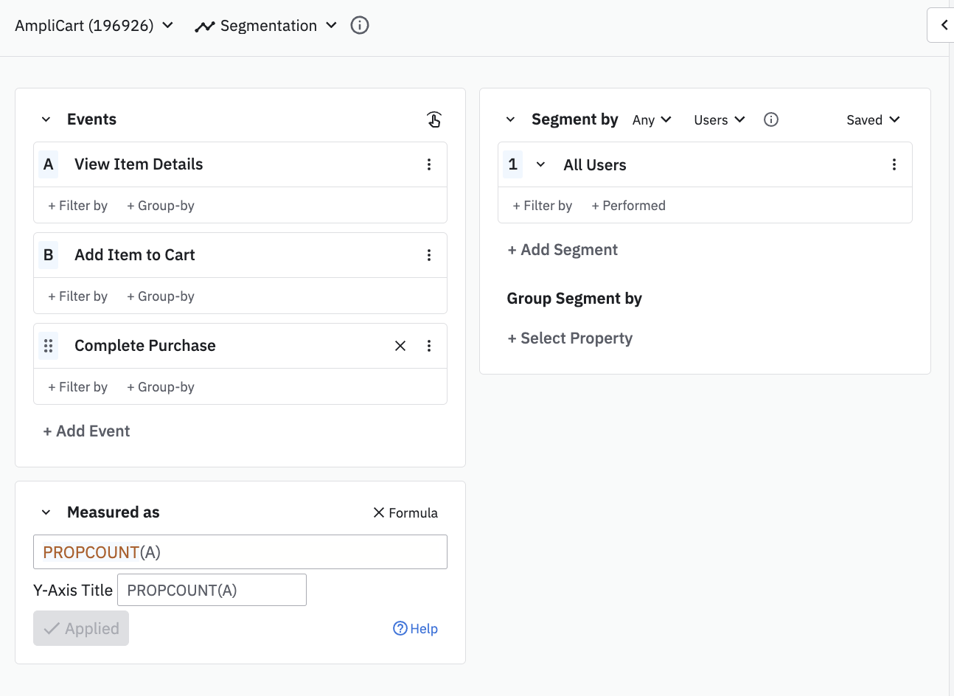Click the Group Segment by heading
This screenshot has height=696, width=954.
tap(574, 299)
